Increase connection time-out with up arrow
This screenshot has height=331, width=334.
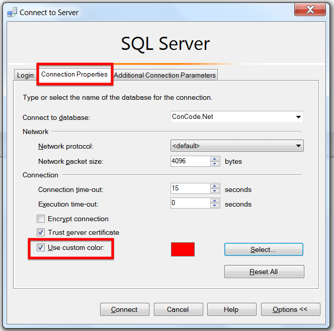pyautogui.click(x=215, y=186)
